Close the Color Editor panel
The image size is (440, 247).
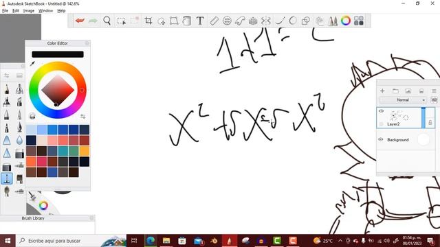click(87, 43)
